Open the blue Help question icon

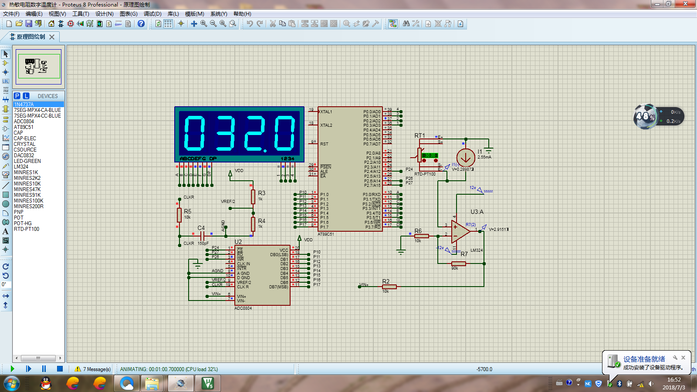[x=141, y=24]
